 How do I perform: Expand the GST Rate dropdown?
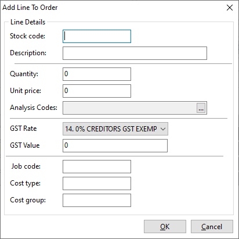[x=115, y=129]
